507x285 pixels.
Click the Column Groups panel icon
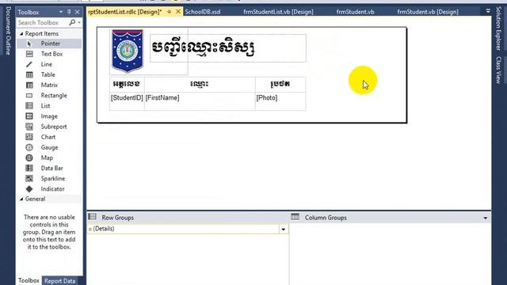click(x=295, y=217)
